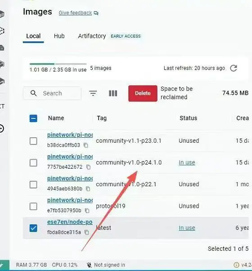This screenshot has width=252, height=271.
Task: Click the red Delete button
Action: 143,93
